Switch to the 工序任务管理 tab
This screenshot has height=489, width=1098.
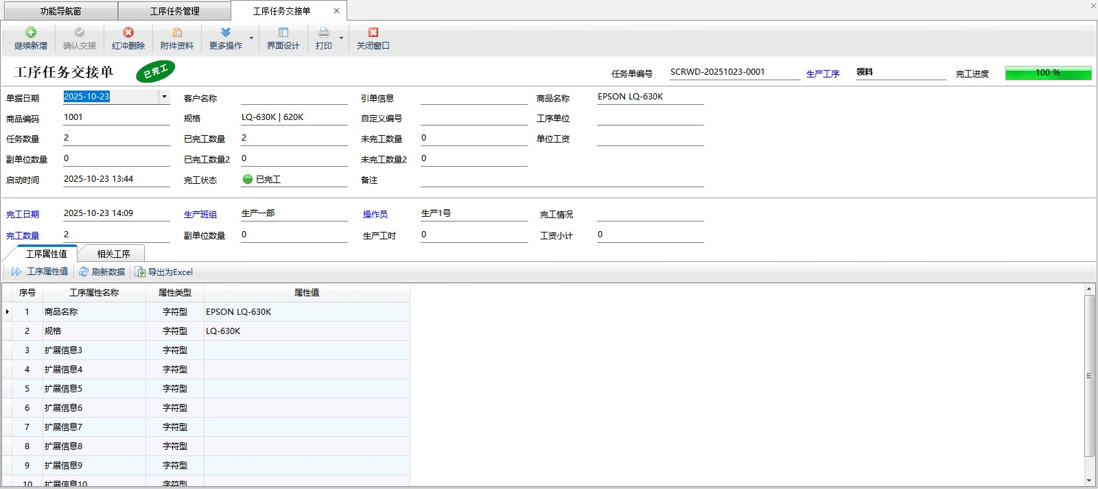[x=174, y=11]
